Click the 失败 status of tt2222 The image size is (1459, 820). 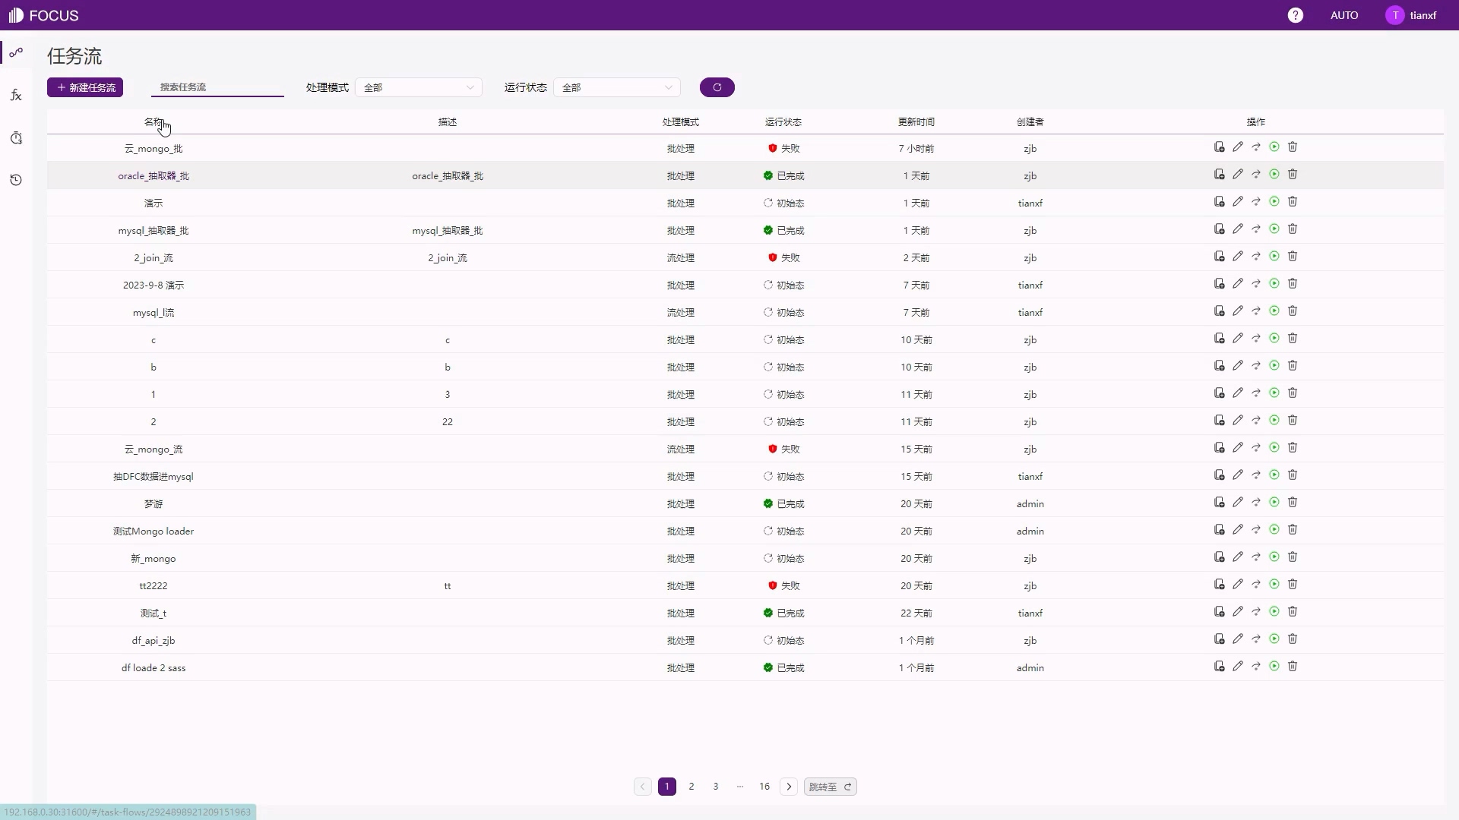click(784, 585)
